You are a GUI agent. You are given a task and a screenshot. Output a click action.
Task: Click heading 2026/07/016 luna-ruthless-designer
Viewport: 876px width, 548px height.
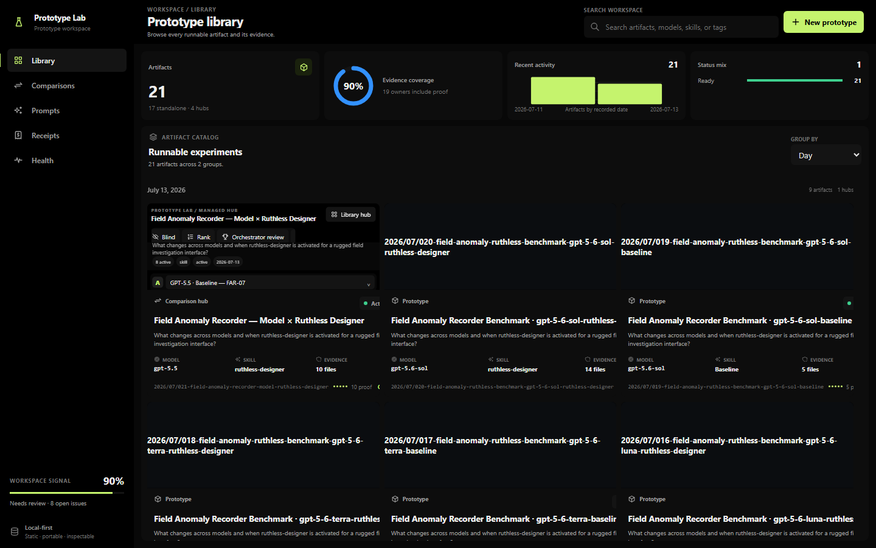click(x=729, y=445)
